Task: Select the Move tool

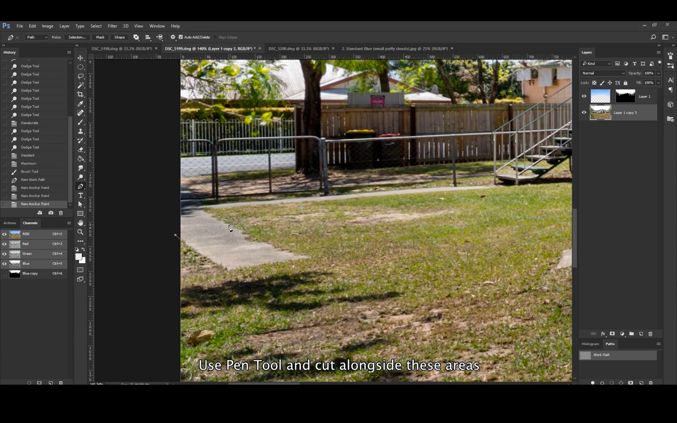Action: pos(80,58)
